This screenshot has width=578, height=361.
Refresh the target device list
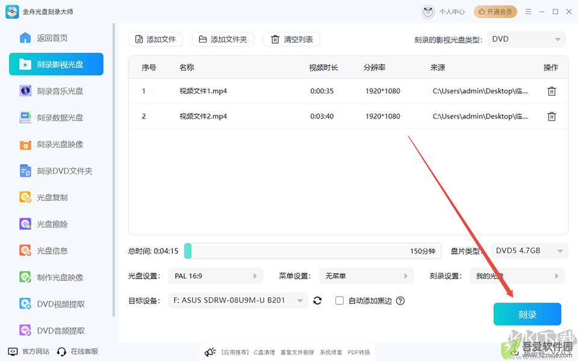[317, 301]
